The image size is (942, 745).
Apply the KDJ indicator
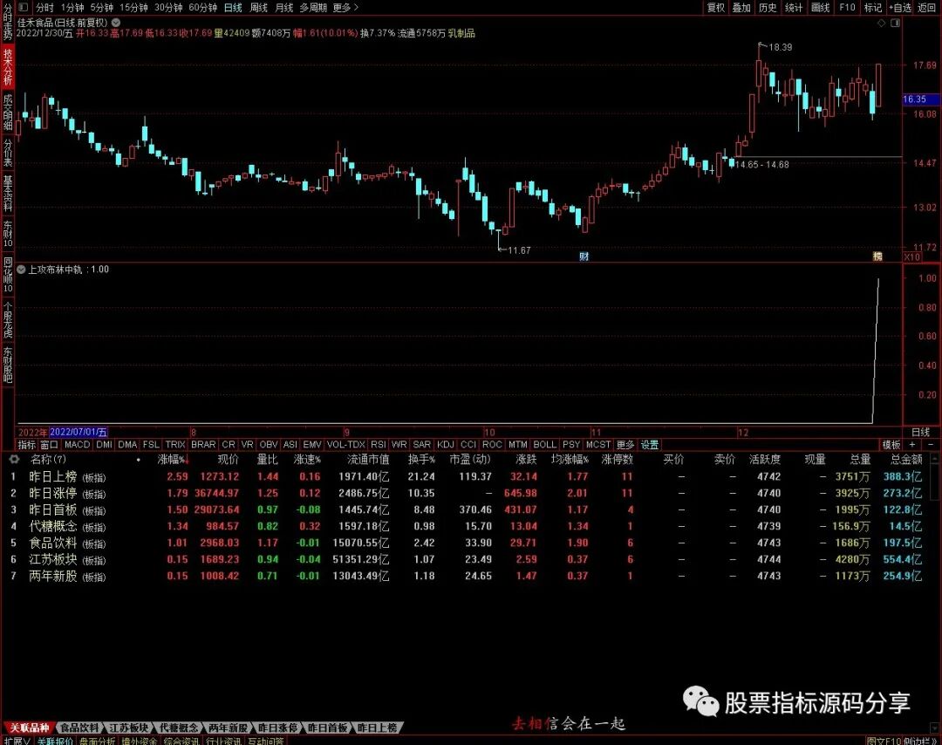(x=445, y=445)
